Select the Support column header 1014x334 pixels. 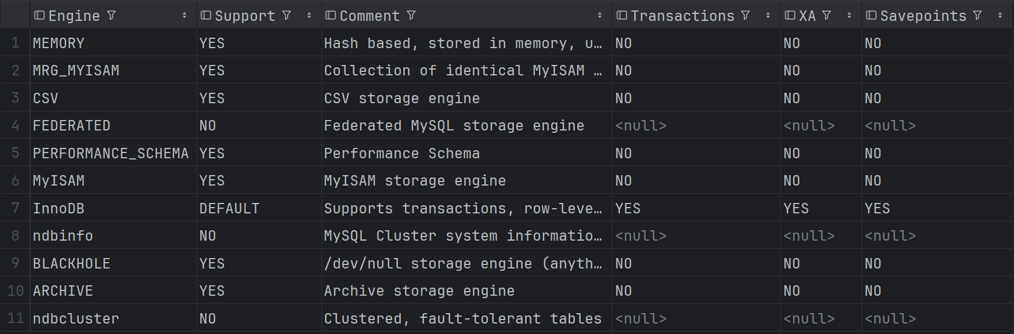pyautogui.click(x=245, y=16)
